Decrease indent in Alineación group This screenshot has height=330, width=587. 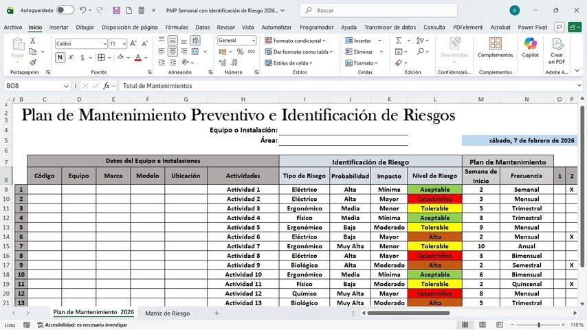pyautogui.click(x=162, y=63)
